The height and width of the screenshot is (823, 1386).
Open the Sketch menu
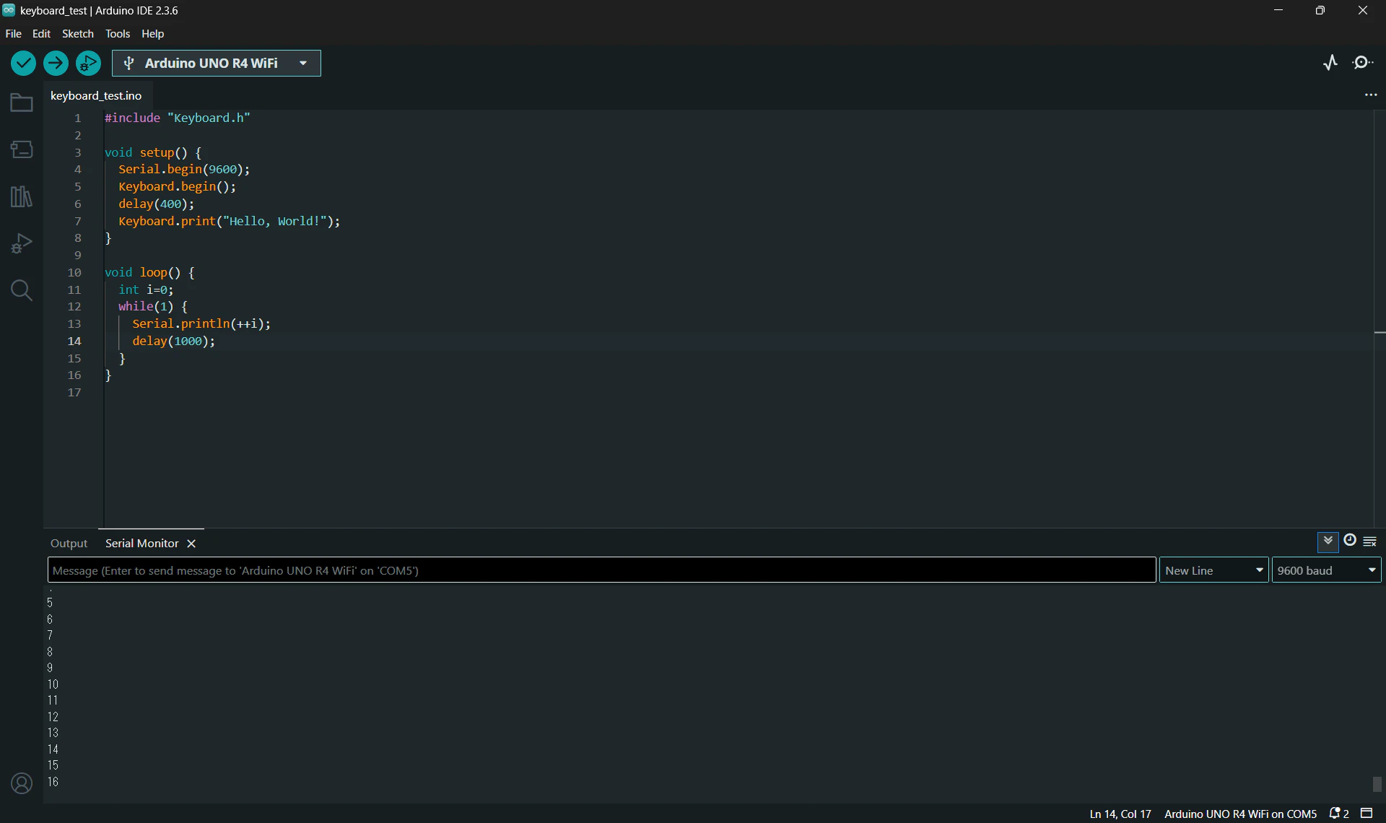[x=77, y=34]
